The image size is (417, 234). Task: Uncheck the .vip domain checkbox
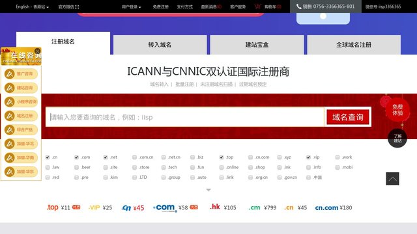click(308, 157)
